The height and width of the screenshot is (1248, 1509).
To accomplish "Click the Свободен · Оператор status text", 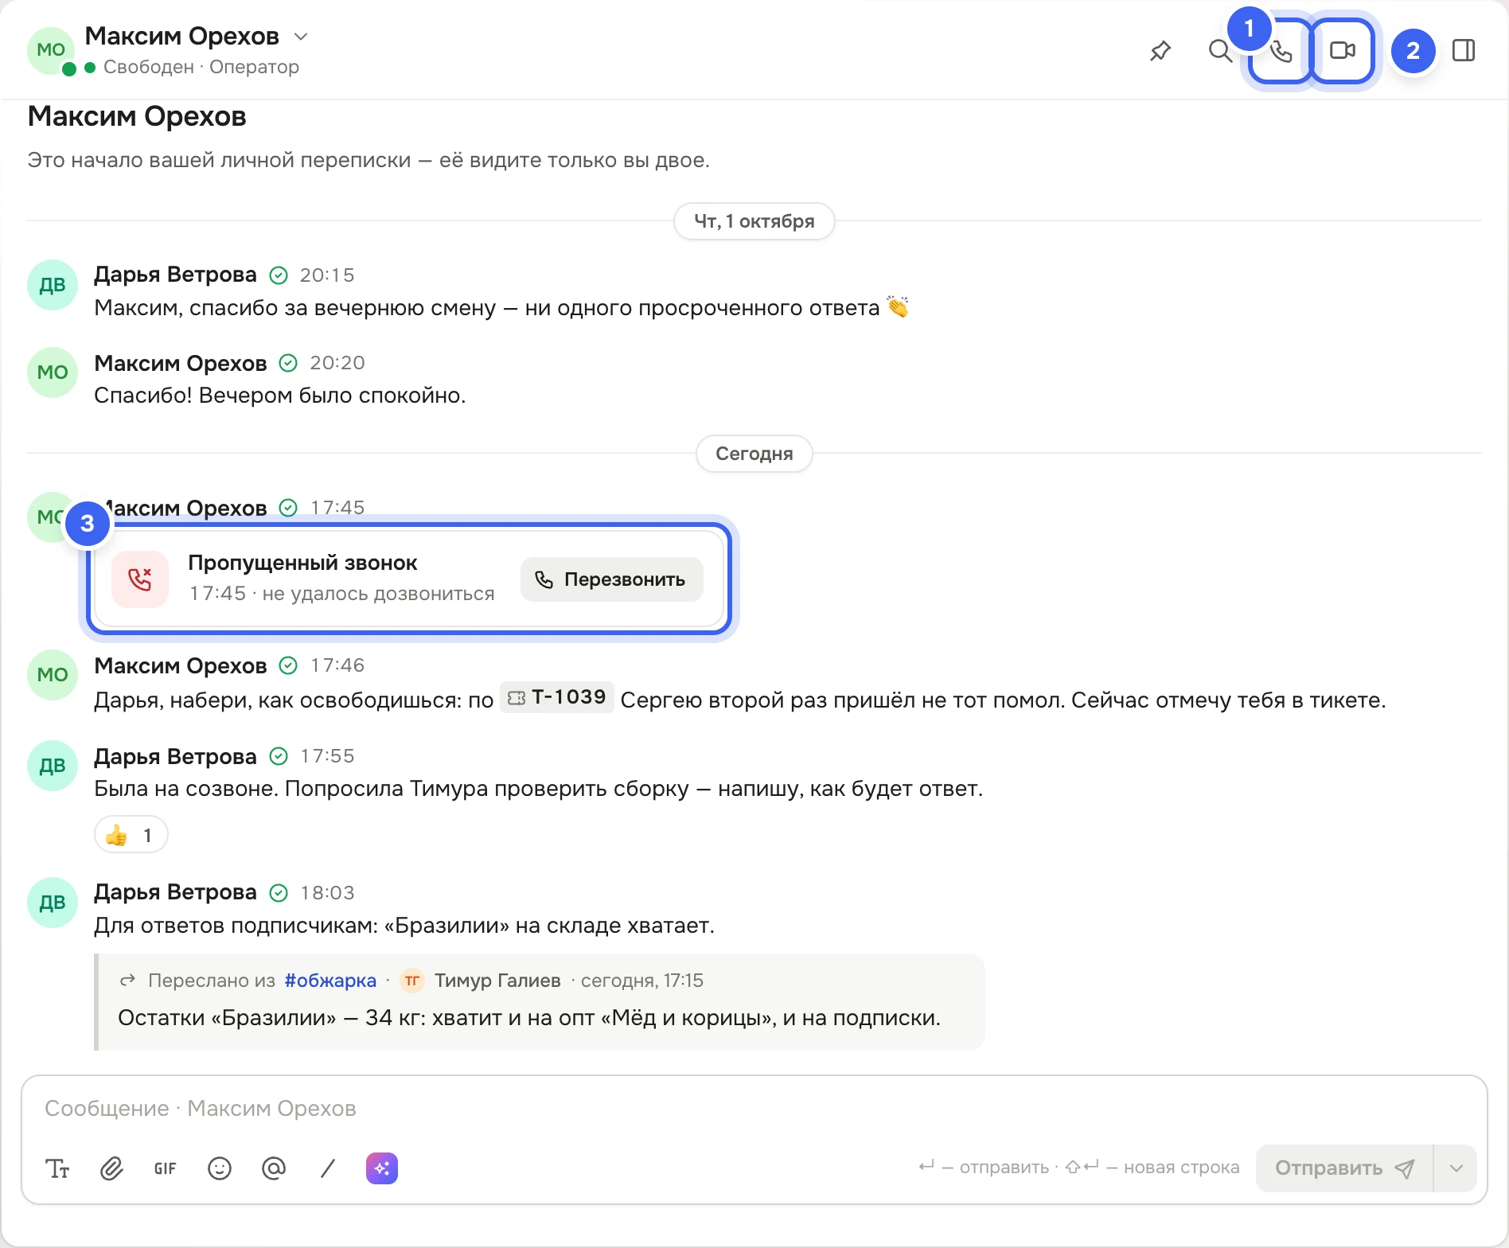I will pos(201,67).
